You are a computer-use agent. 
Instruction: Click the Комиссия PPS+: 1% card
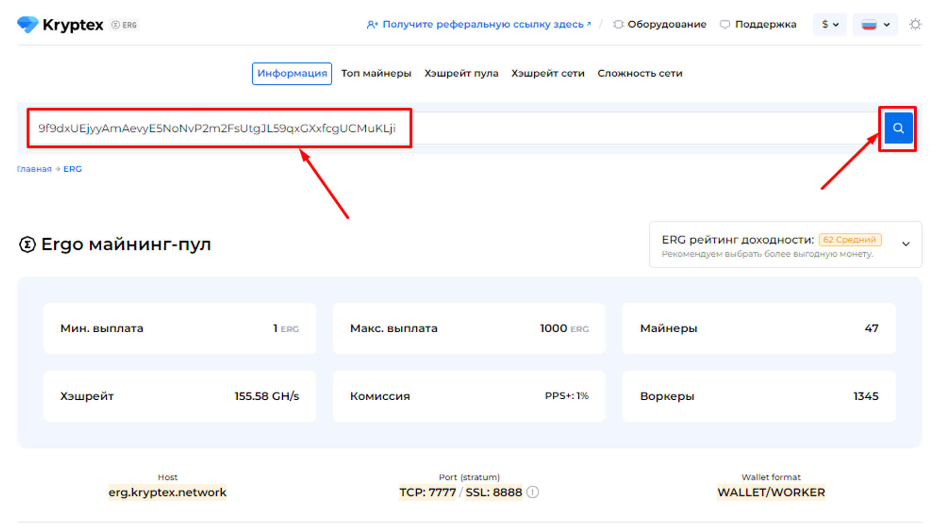(469, 396)
